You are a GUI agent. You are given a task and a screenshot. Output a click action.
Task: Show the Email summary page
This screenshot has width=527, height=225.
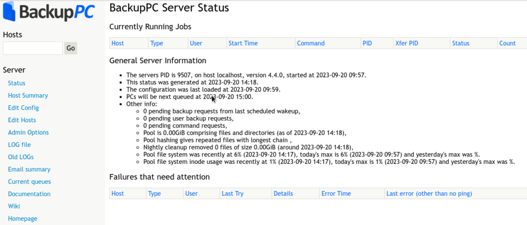(x=29, y=170)
